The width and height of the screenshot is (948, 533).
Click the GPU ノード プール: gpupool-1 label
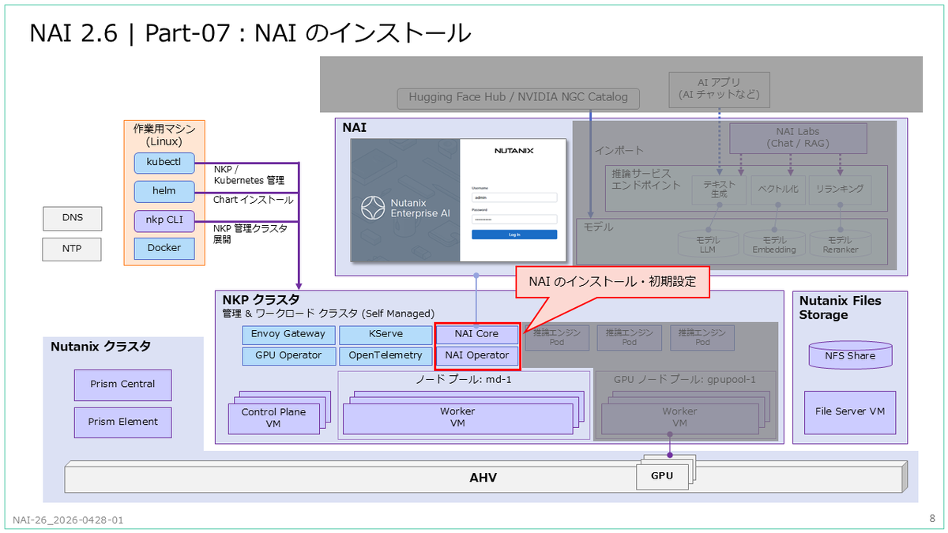coord(685,379)
